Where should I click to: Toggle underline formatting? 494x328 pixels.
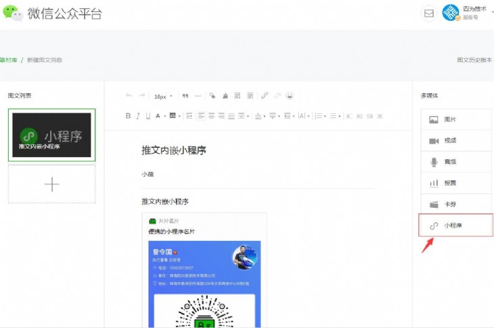148,116
